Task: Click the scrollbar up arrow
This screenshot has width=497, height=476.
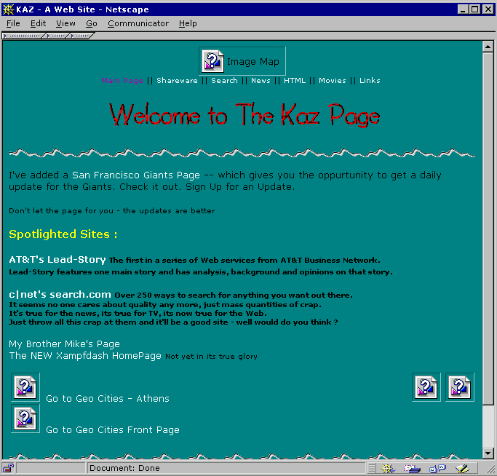Action: (488, 47)
